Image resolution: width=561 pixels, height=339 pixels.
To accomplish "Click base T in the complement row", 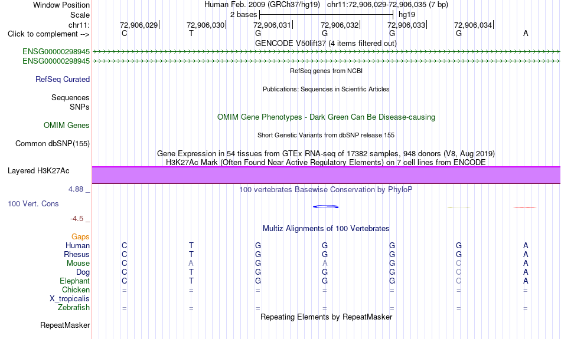I will pos(191,33).
